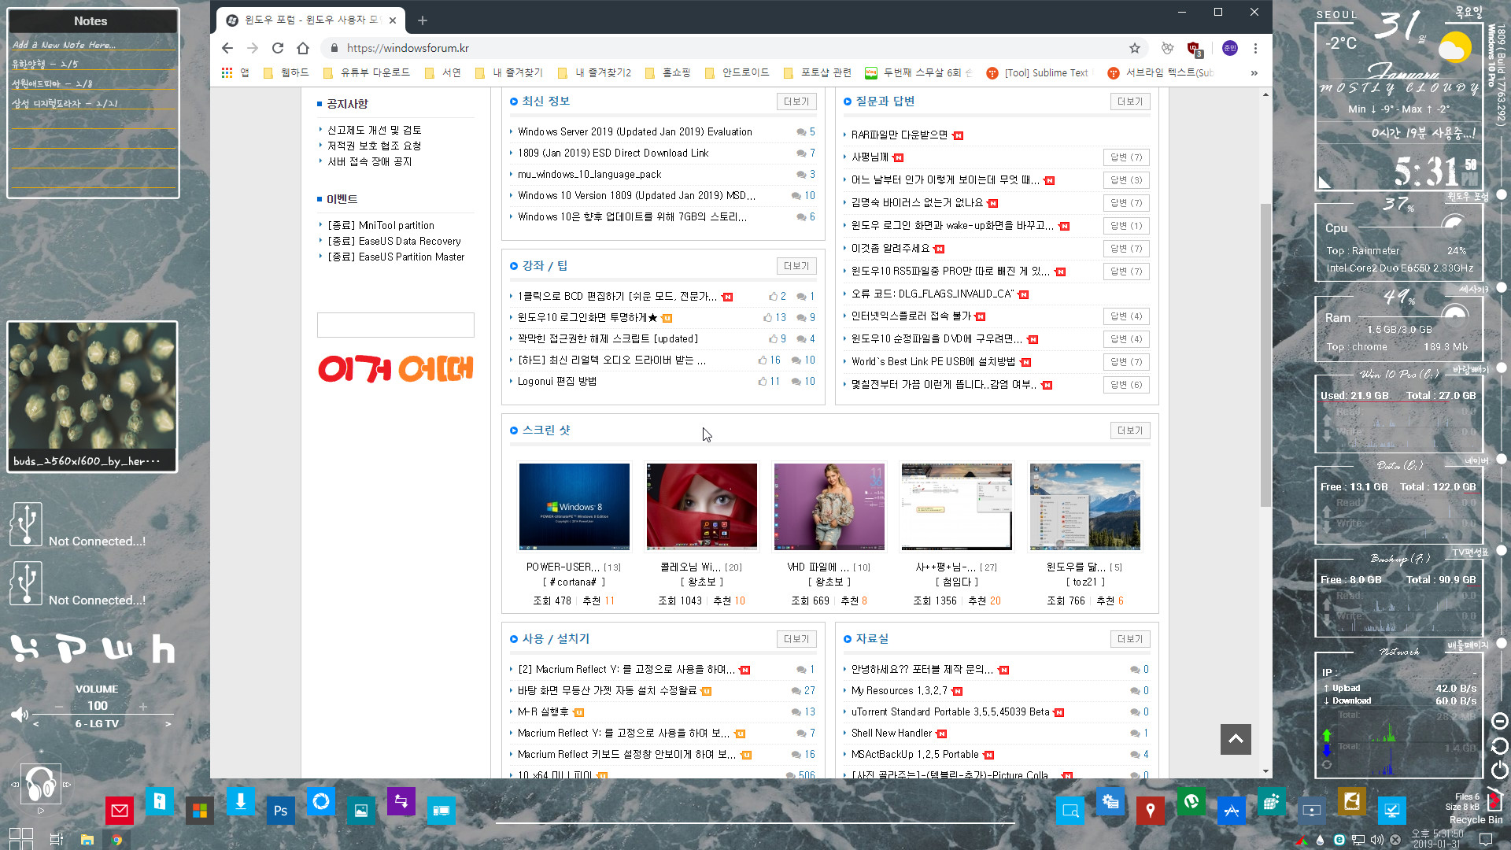
Task: Open the 웹하드 bookmark folder
Action: [x=286, y=72]
